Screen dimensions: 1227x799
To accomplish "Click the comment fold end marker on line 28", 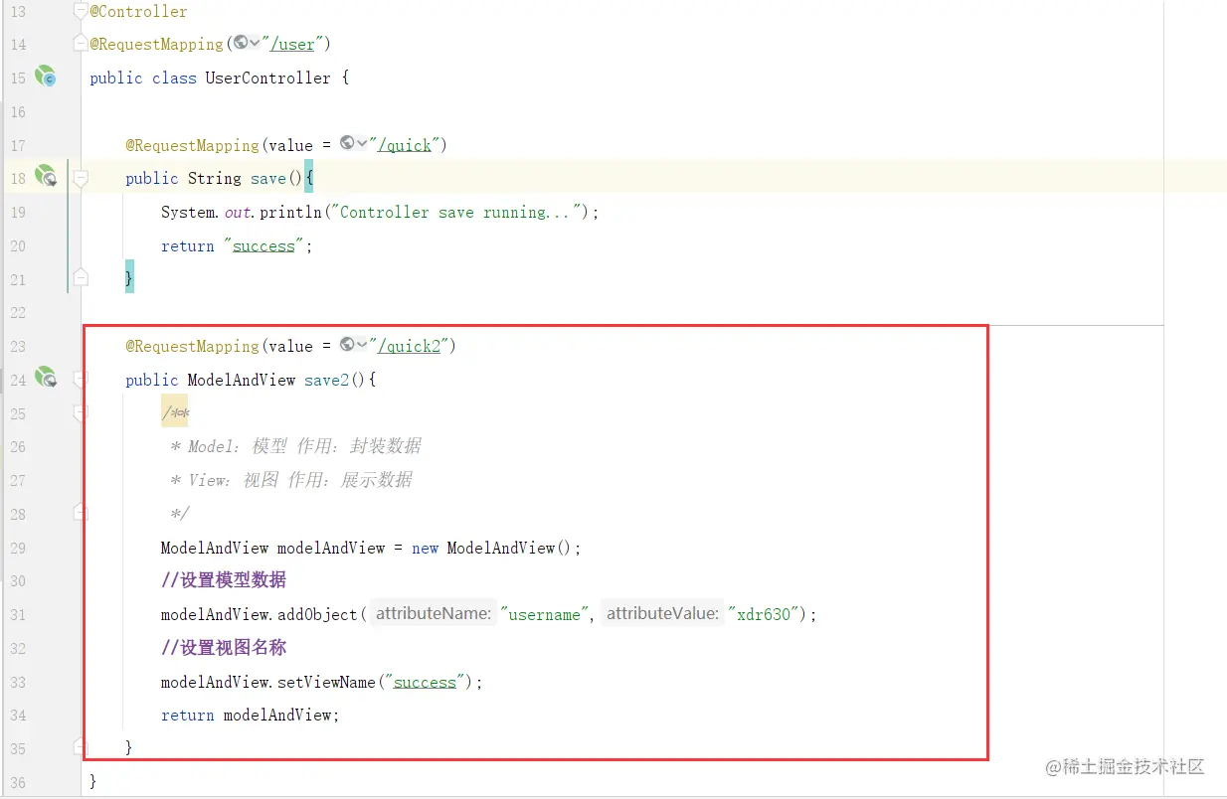I will [x=81, y=513].
